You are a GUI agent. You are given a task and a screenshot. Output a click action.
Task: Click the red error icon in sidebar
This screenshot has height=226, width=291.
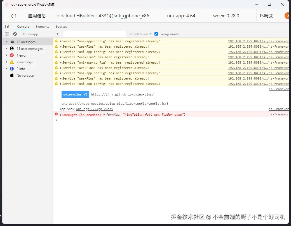[12, 55]
